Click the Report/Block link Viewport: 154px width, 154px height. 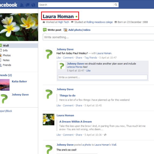[6, 111]
